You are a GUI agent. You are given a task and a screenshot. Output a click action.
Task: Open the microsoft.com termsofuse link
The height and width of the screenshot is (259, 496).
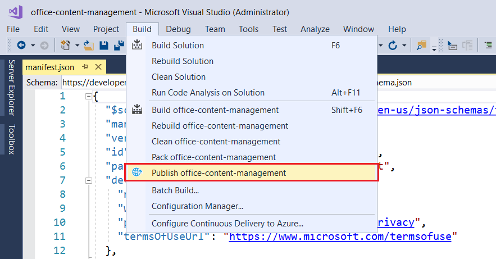click(x=340, y=236)
